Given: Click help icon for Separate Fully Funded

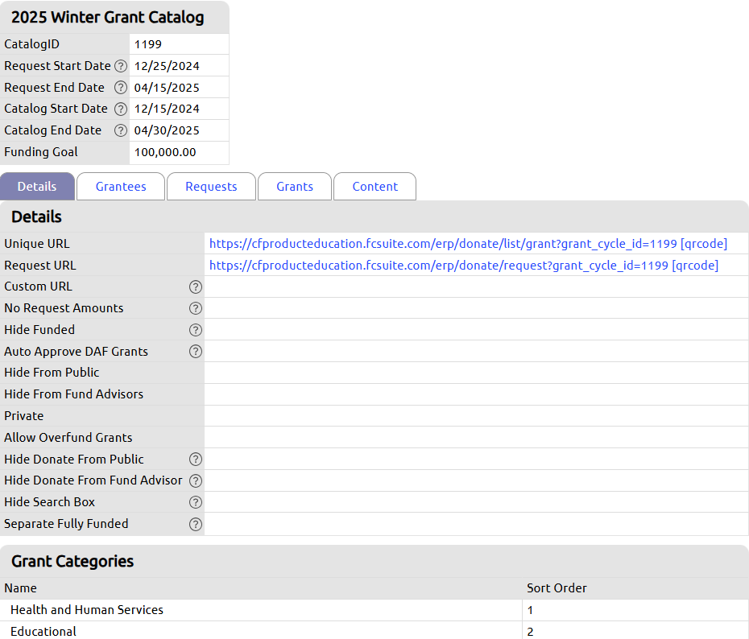Looking at the screenshot, I should (x=196, y=524).
